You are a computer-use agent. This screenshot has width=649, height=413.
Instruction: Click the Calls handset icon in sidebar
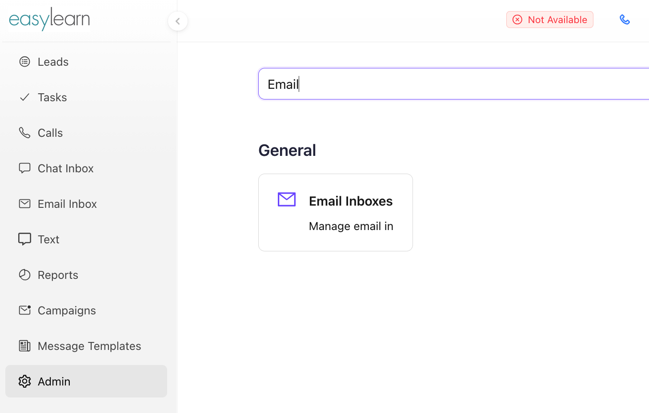(25, 133)
